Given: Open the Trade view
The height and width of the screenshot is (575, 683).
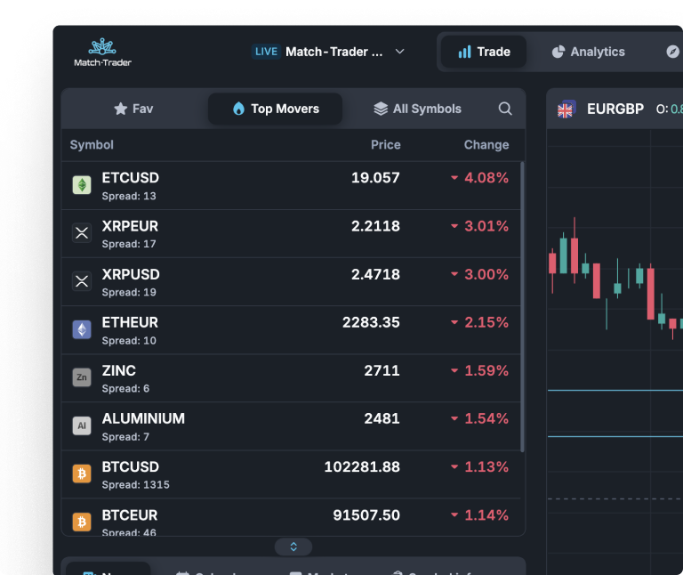Looking at the screenshot, I should (484, 52).
